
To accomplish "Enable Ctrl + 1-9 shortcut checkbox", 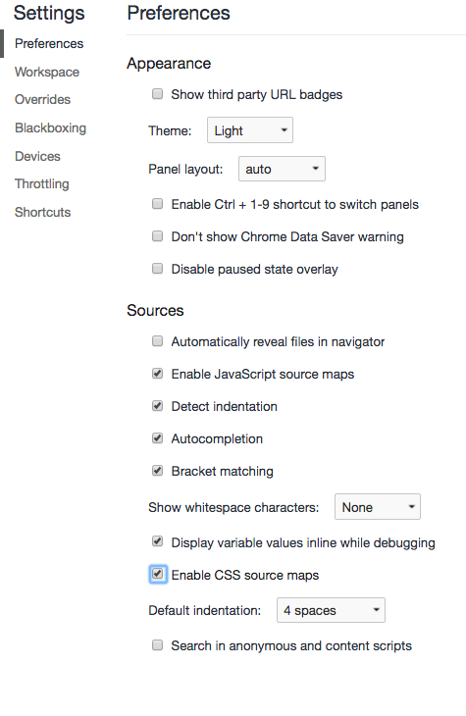I will click(x=157, y=204).
